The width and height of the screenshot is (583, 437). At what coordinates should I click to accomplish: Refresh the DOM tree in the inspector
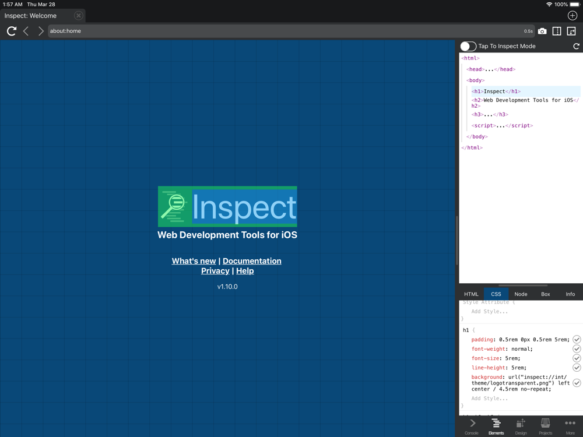(x=576, y=46)
